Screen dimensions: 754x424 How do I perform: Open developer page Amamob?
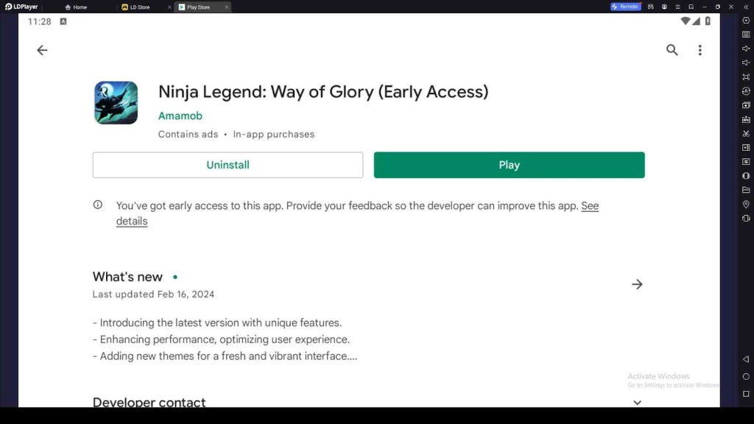pos(180,116)
